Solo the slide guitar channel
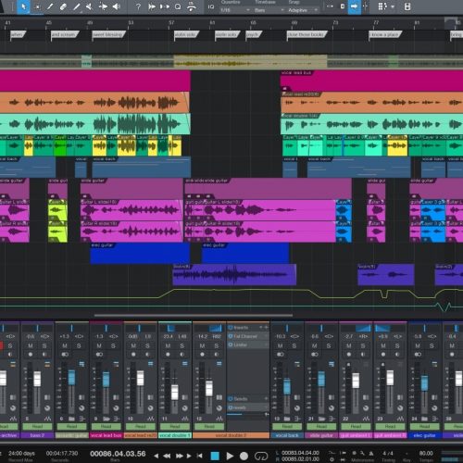This screenshot has width=463, height=463. click(x=329, y=345)
